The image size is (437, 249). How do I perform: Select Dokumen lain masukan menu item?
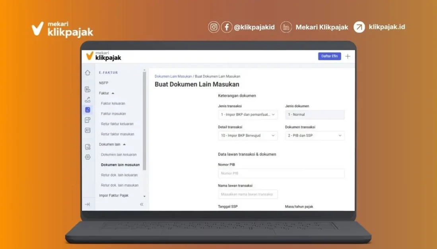pos(120,165)
